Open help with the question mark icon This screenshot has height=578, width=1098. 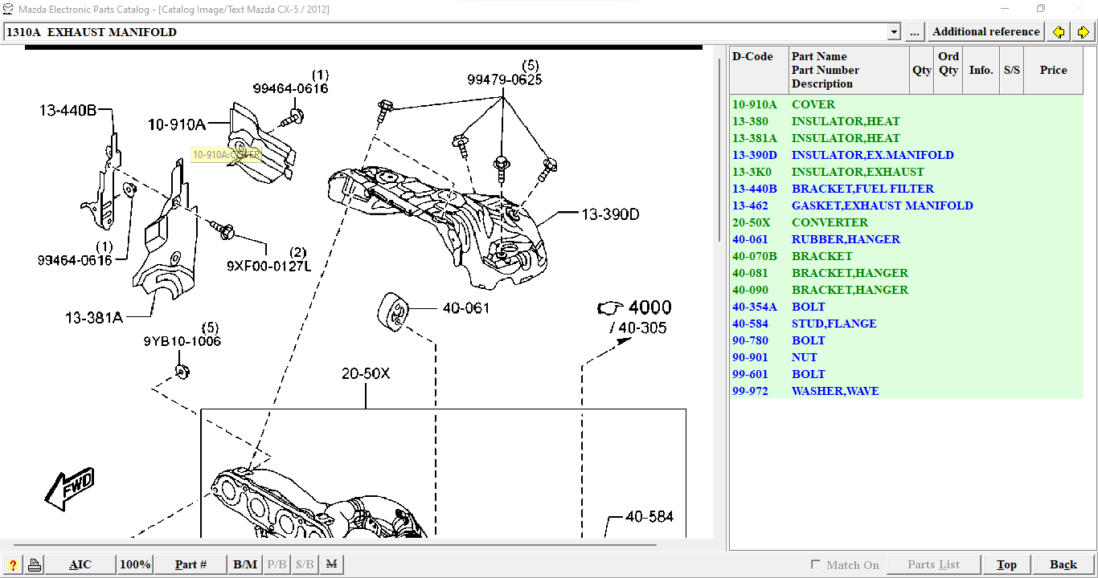pyautogui.click(x=13, y=565)
